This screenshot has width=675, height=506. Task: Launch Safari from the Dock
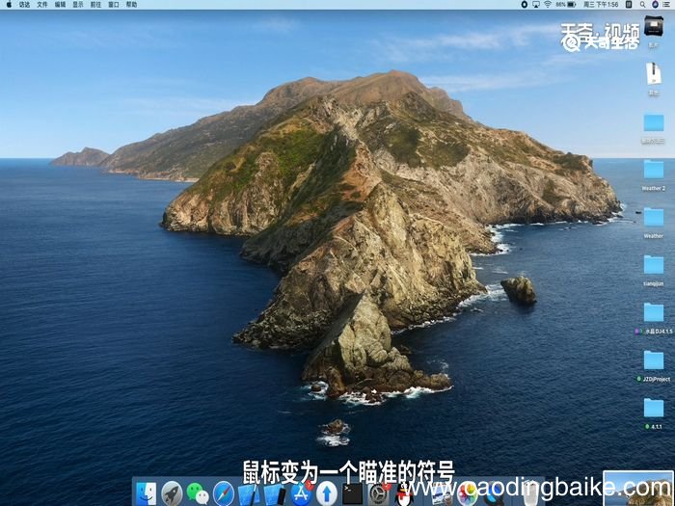(x=224, y=493)
